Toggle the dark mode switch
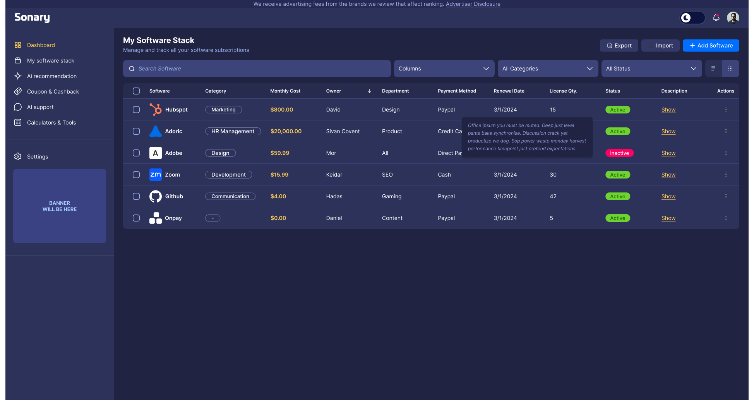 pyautogui.click(x=692, y=18)
